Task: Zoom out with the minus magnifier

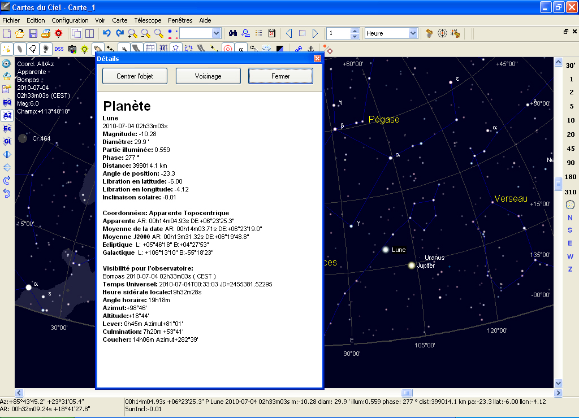Action: (x=145, y=33)
